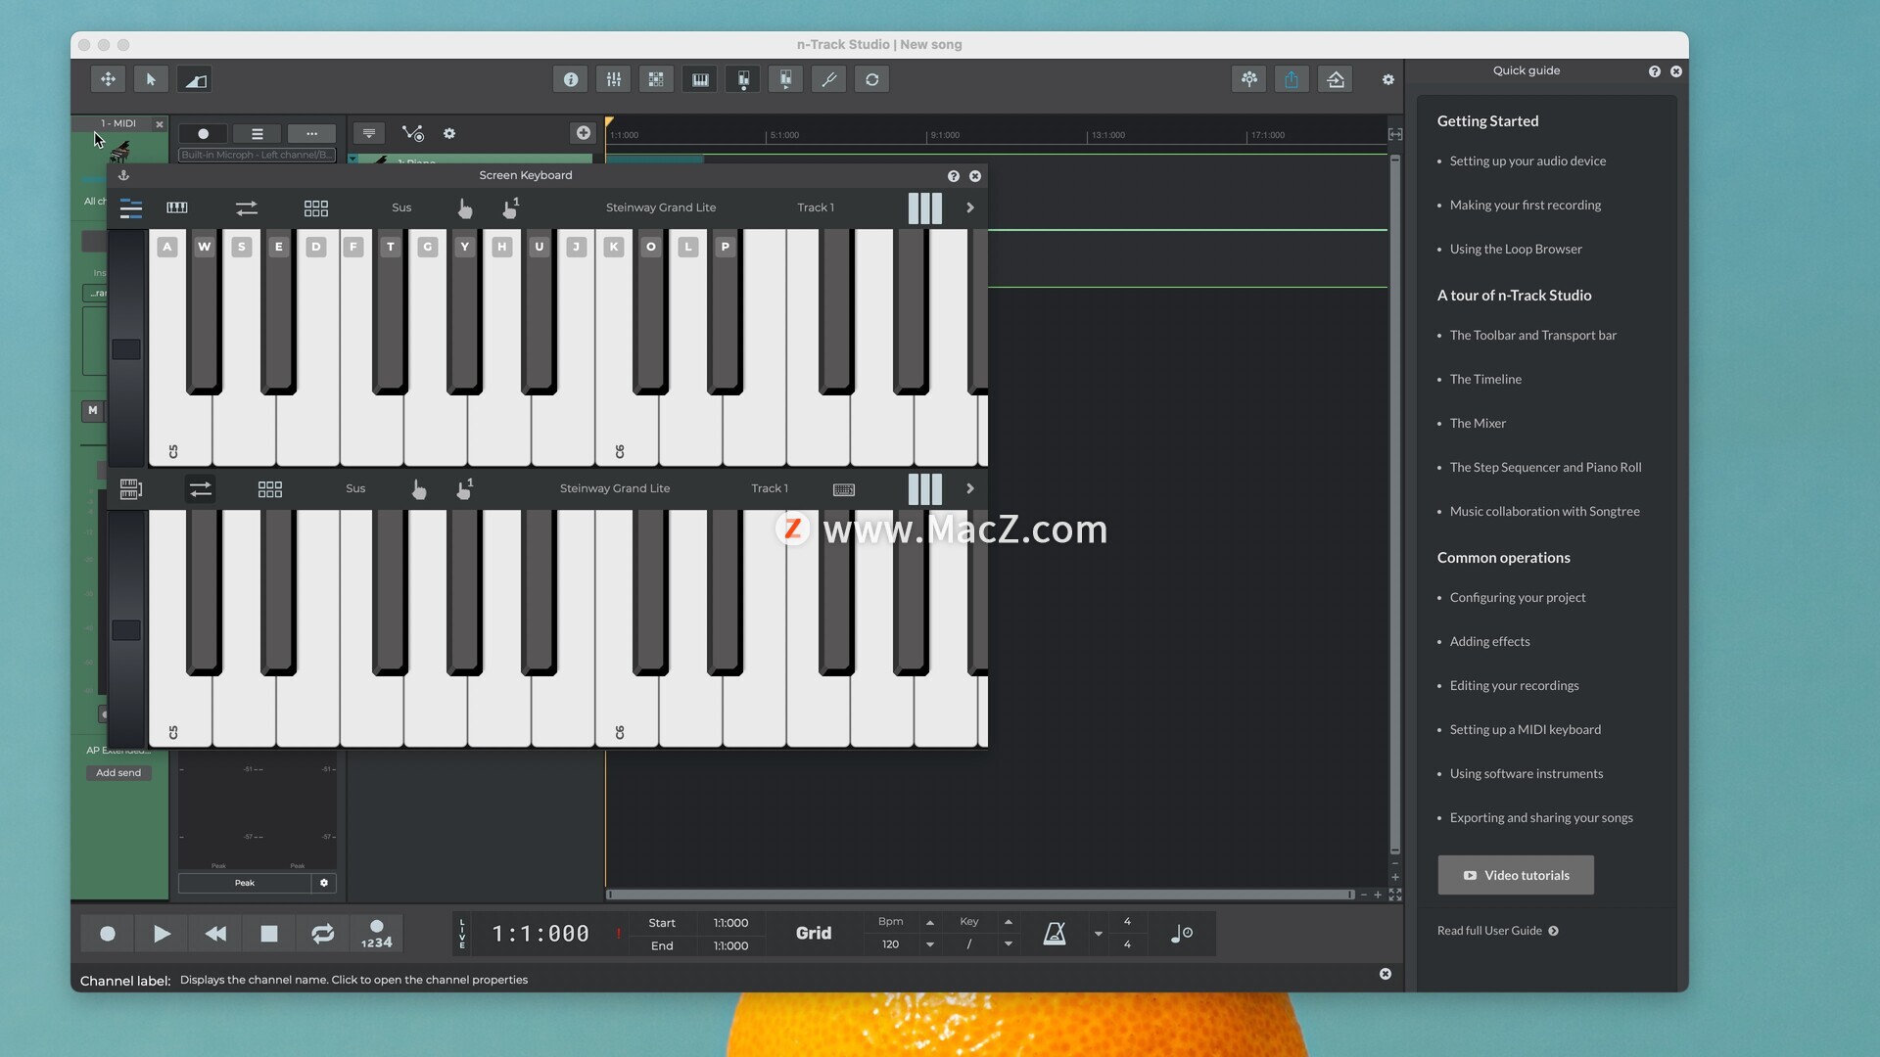Screen dimensions: 1880x1057
Task: Toggle the count-in 1234 button
Action: (x=377, y=934)
